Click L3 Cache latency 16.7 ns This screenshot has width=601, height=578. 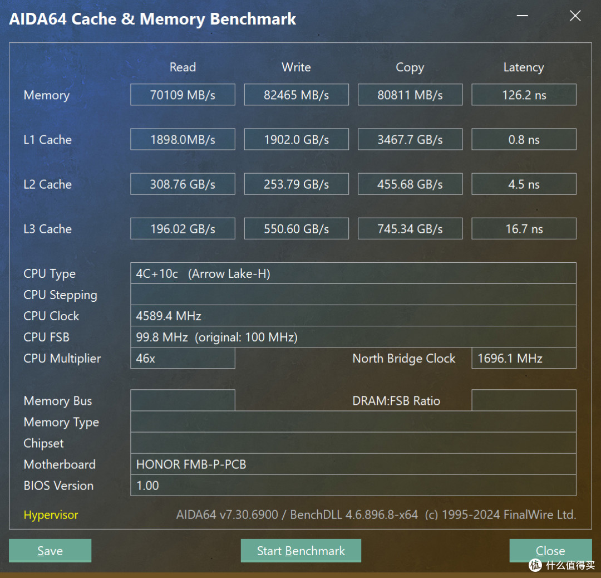click(524, 229)
